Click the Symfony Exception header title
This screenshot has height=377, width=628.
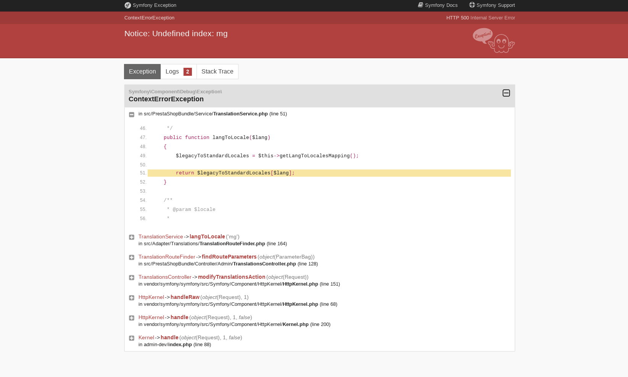tap(155, 5)
